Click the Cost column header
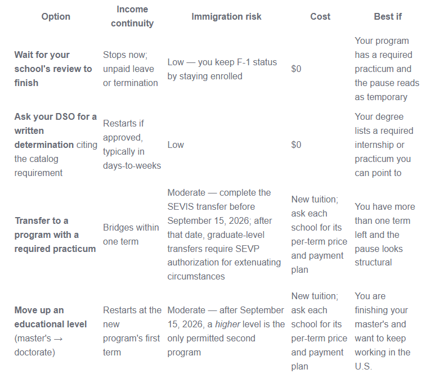The width and height of the screenshot is (426, 374). click(320, 16)
